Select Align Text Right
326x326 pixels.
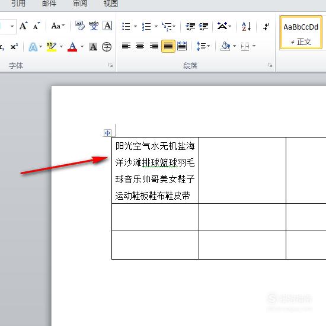(x=154, y=46)
